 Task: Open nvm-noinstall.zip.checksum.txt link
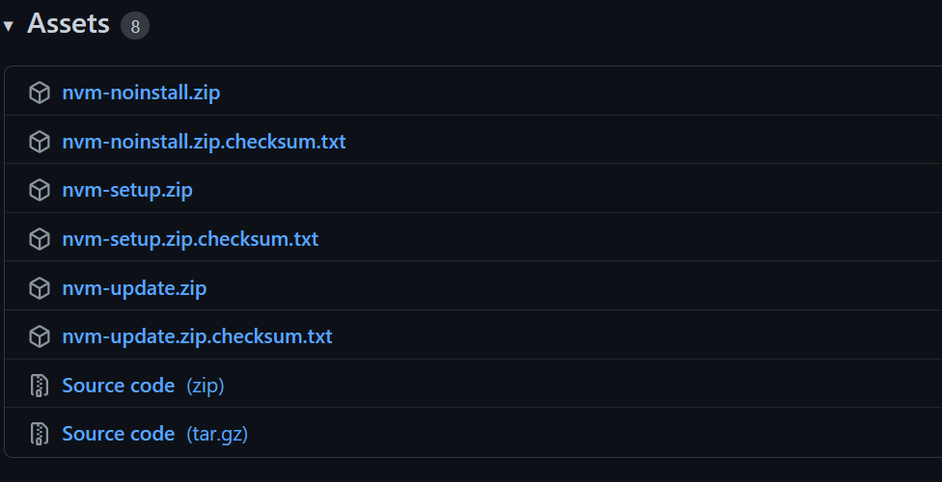tap(204, 142)
